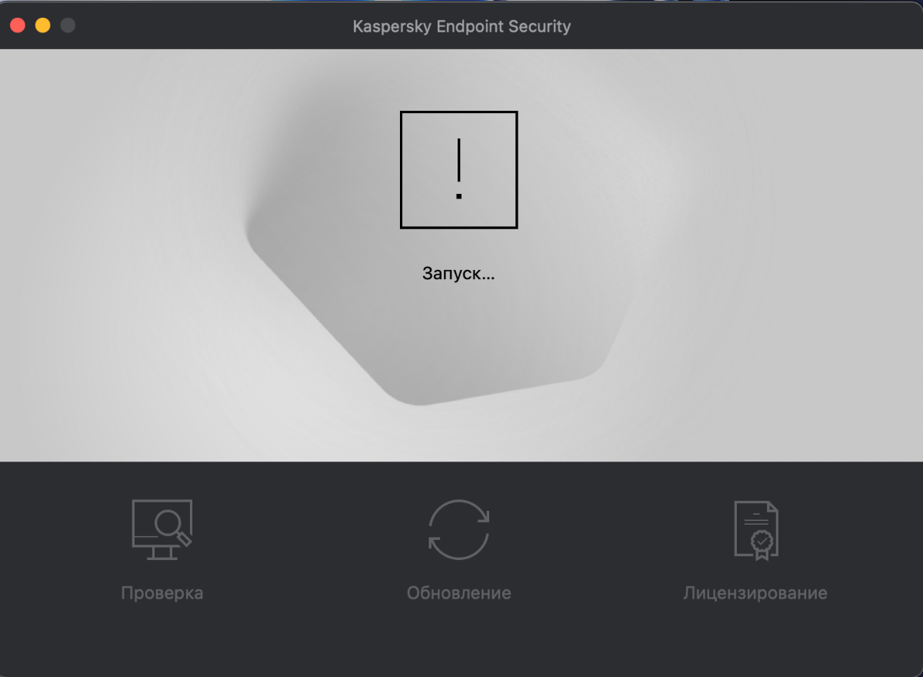This screenshot has height=677, width=923.
Task: Click the magnifying glass inside the scan icon
Action: pyautogui.click(x=172, y=527)
